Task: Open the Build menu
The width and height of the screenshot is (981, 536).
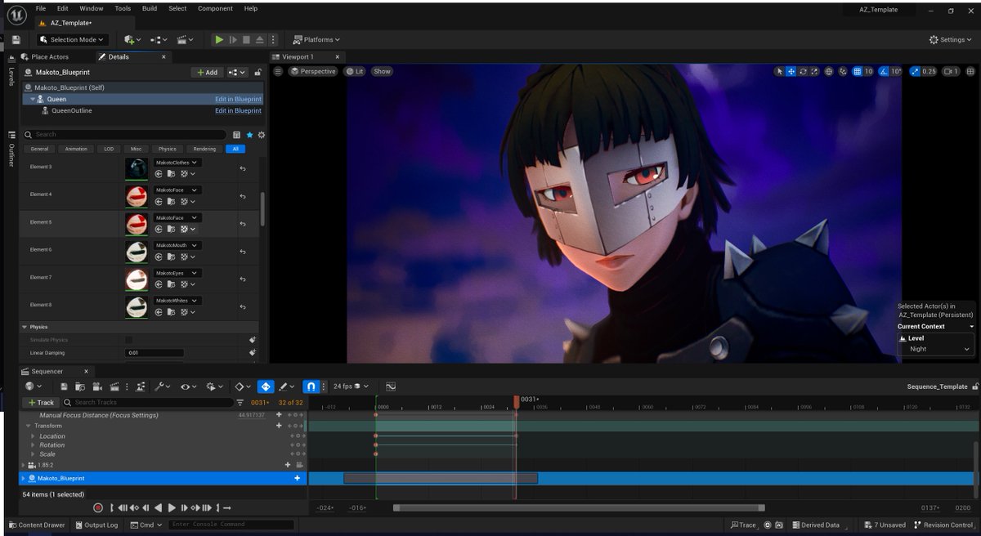Action: coord(150,8)
